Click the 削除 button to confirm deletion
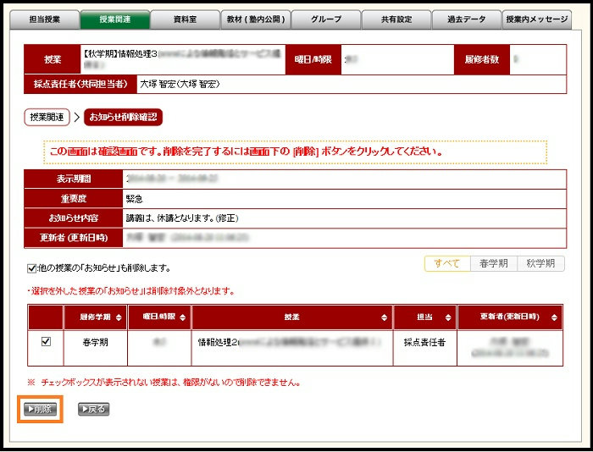 coord(40,409)
